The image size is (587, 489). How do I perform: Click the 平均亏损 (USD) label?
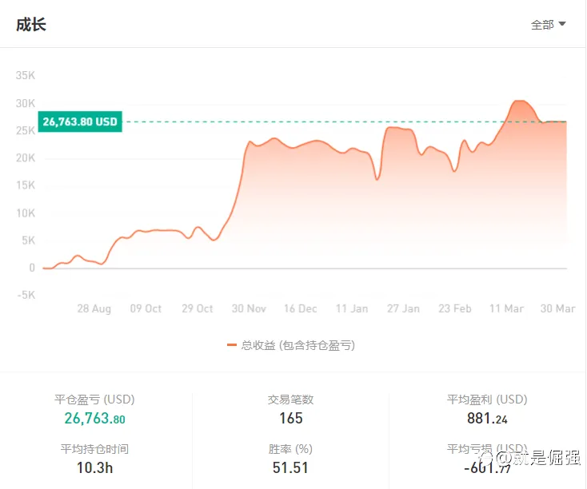[x=486, y=448]
